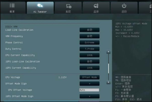Screen dimensions: 152x102
Task: Switch to the 启动 tab
Action: click(x=124, y=8)
